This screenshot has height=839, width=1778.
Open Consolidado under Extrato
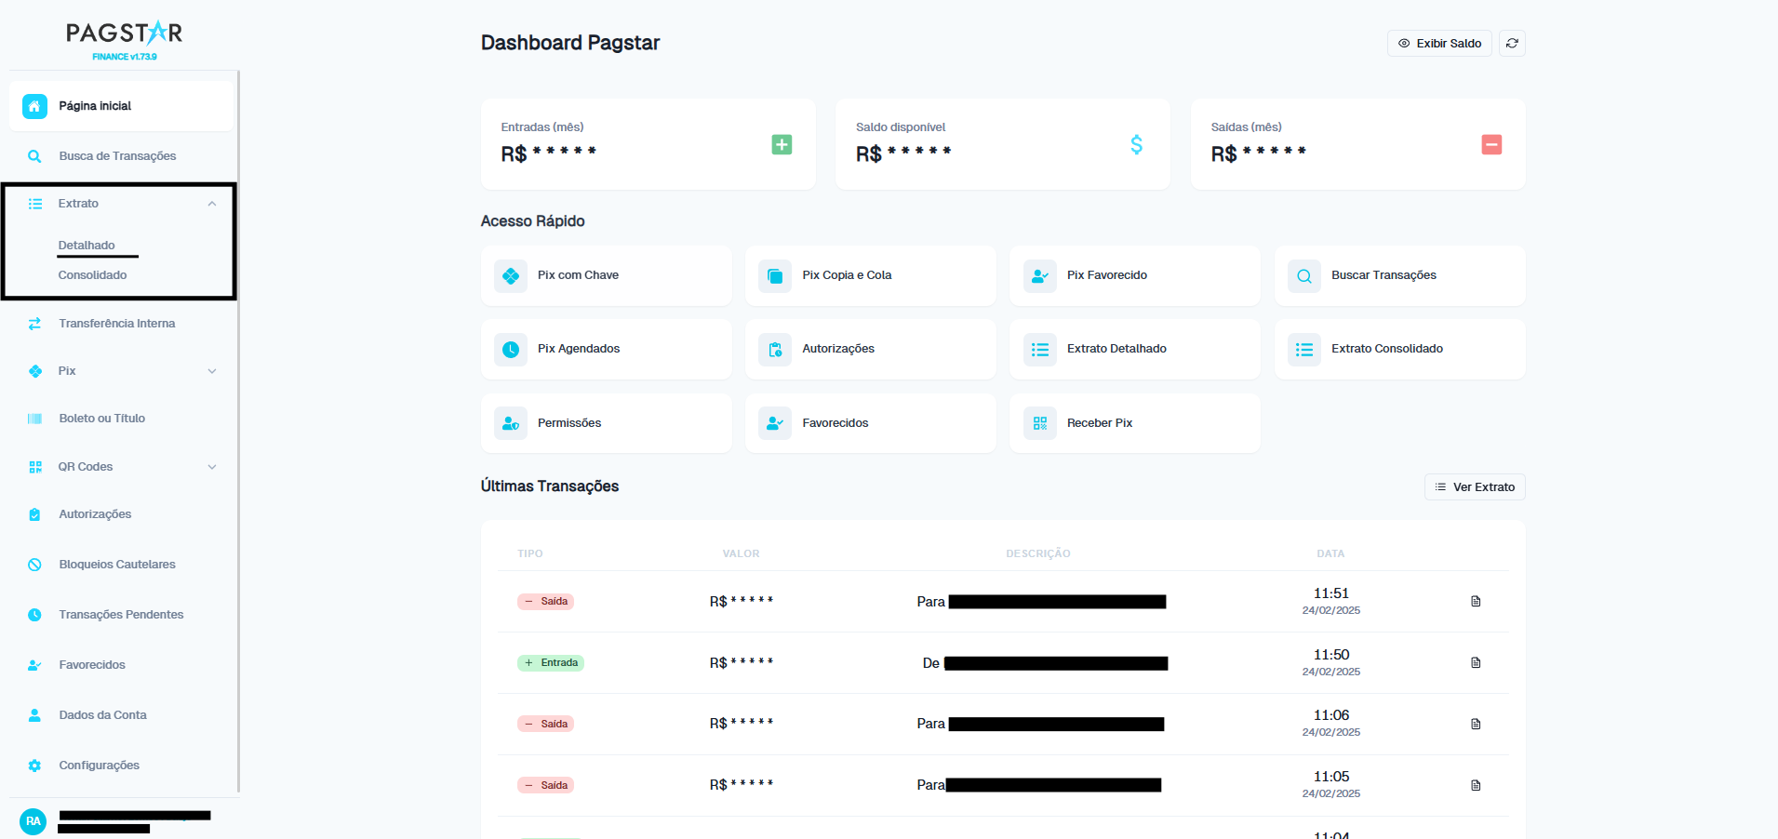92,275
